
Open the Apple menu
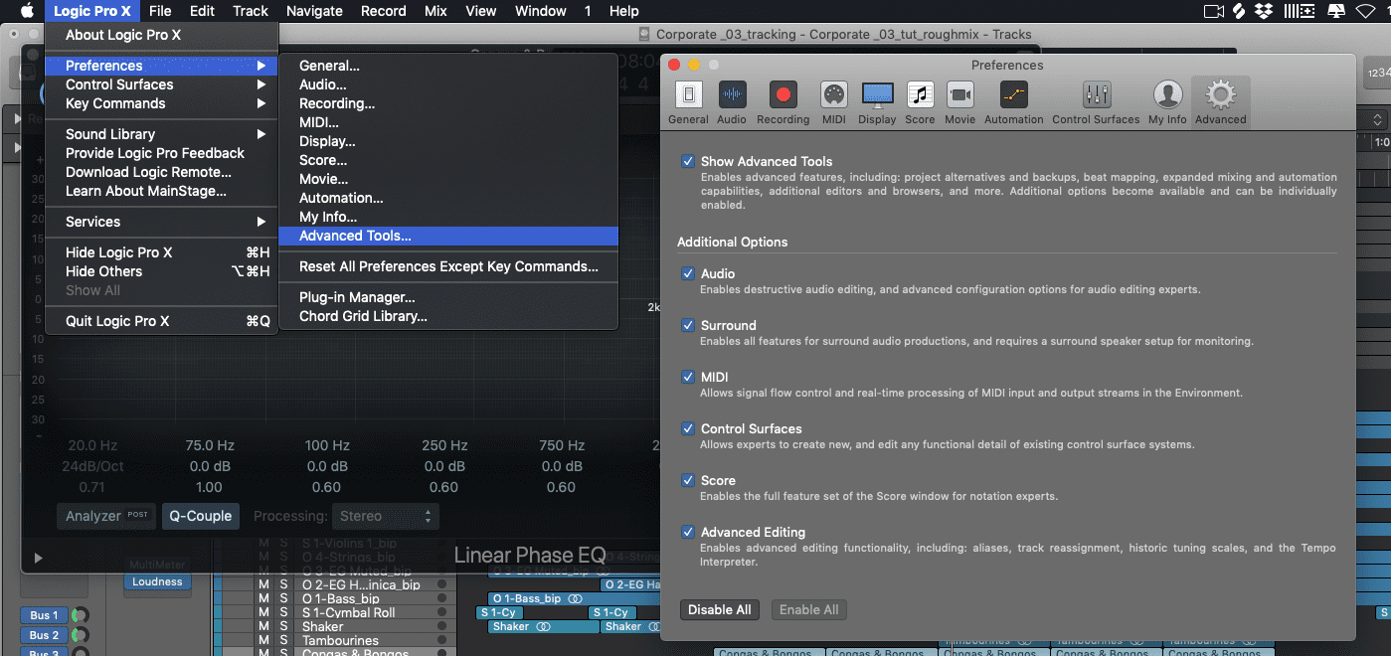click(x=27, y=11)
